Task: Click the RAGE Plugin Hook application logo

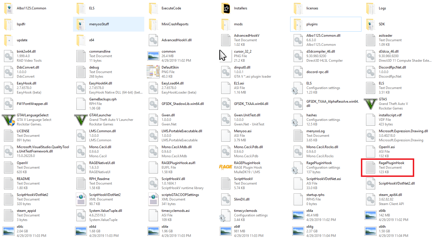Action: pyautogui.click(x=226, y=167)
